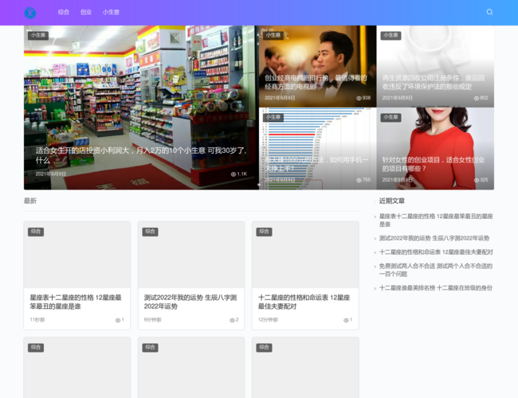Open the search icon in the header
518x398 pixels.
[x=489, y=13]
